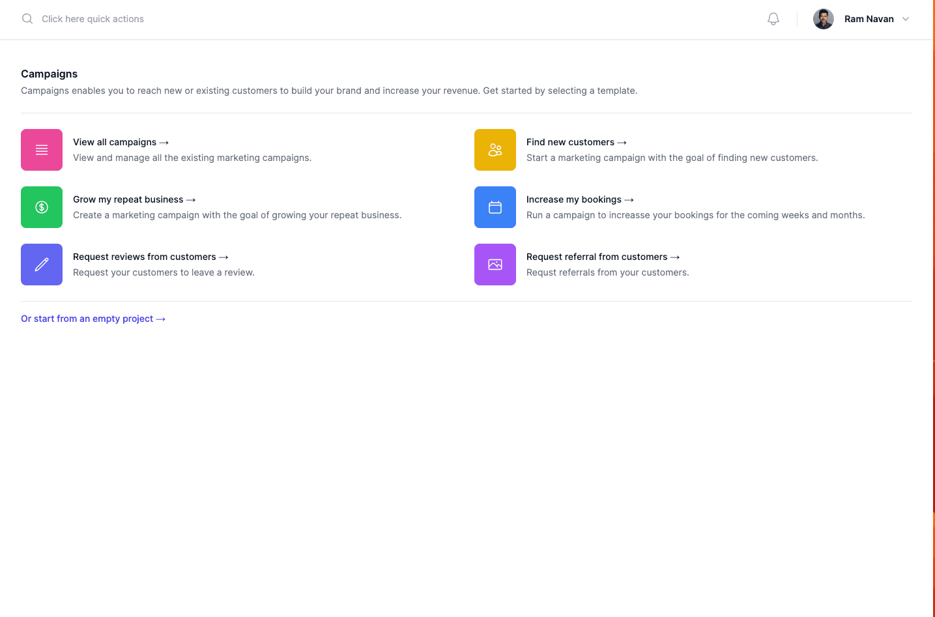Click the View all campaigns link

coord(115,142)
